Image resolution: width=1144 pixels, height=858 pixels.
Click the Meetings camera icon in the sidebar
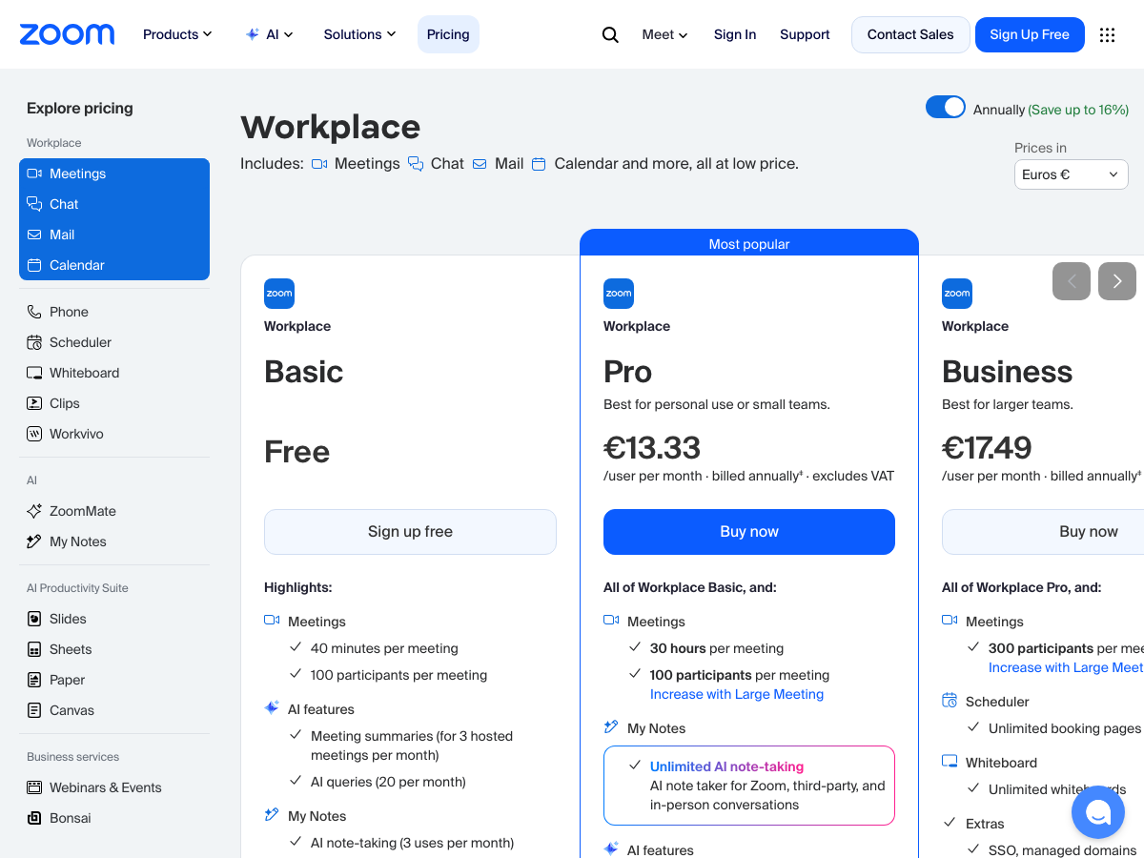(34, 174)
